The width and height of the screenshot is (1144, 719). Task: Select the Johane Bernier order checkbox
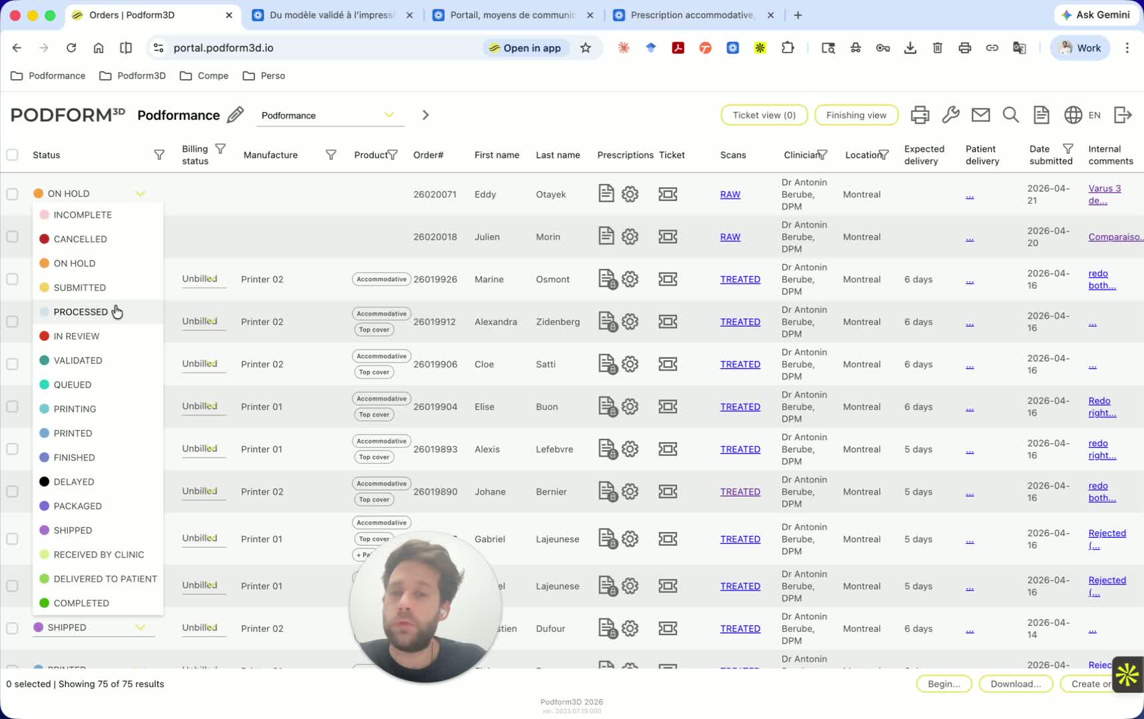pos(12,491)
